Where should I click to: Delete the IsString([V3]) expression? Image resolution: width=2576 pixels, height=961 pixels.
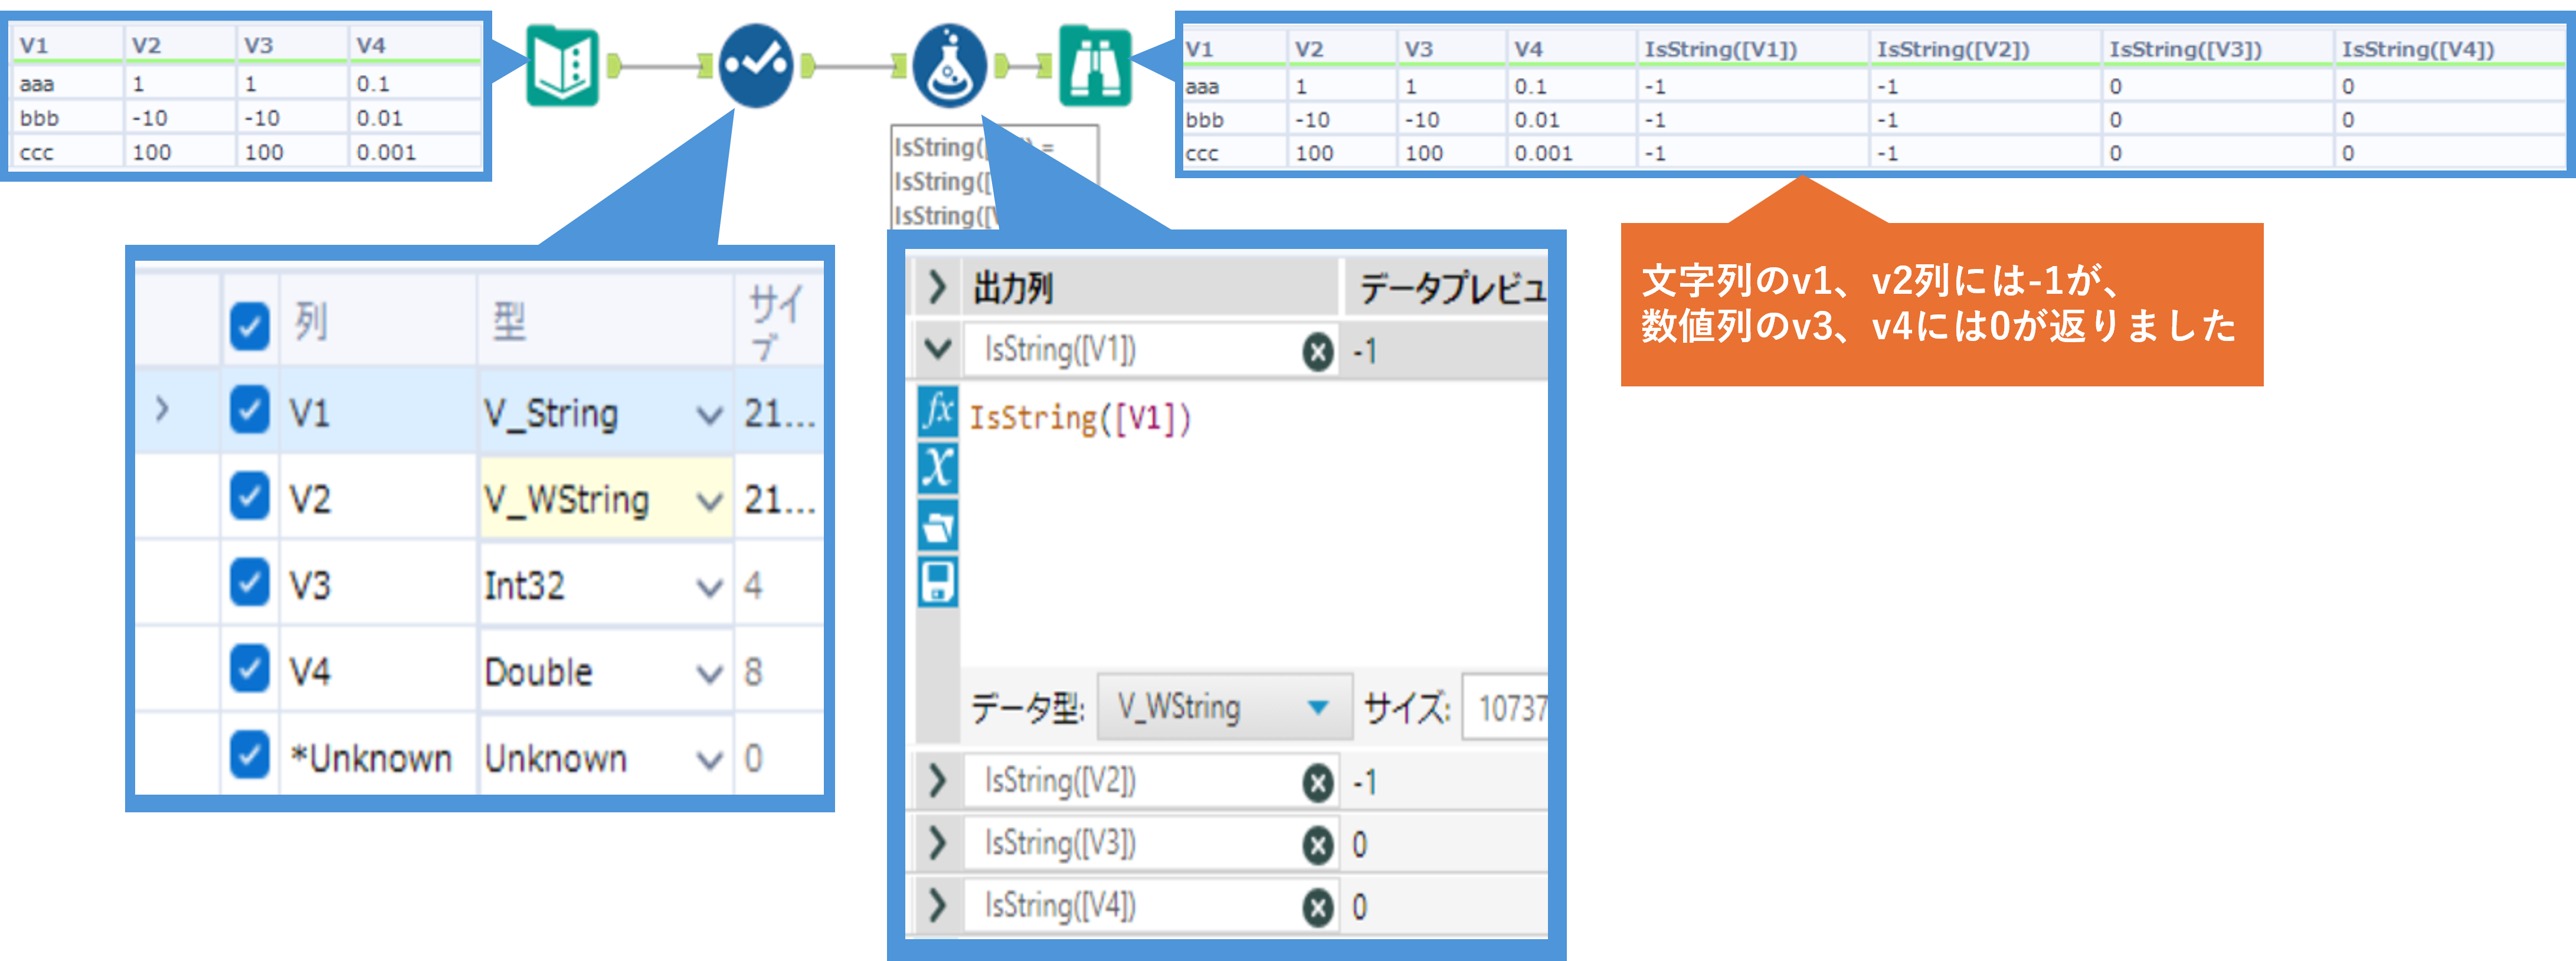point(1318,845)
